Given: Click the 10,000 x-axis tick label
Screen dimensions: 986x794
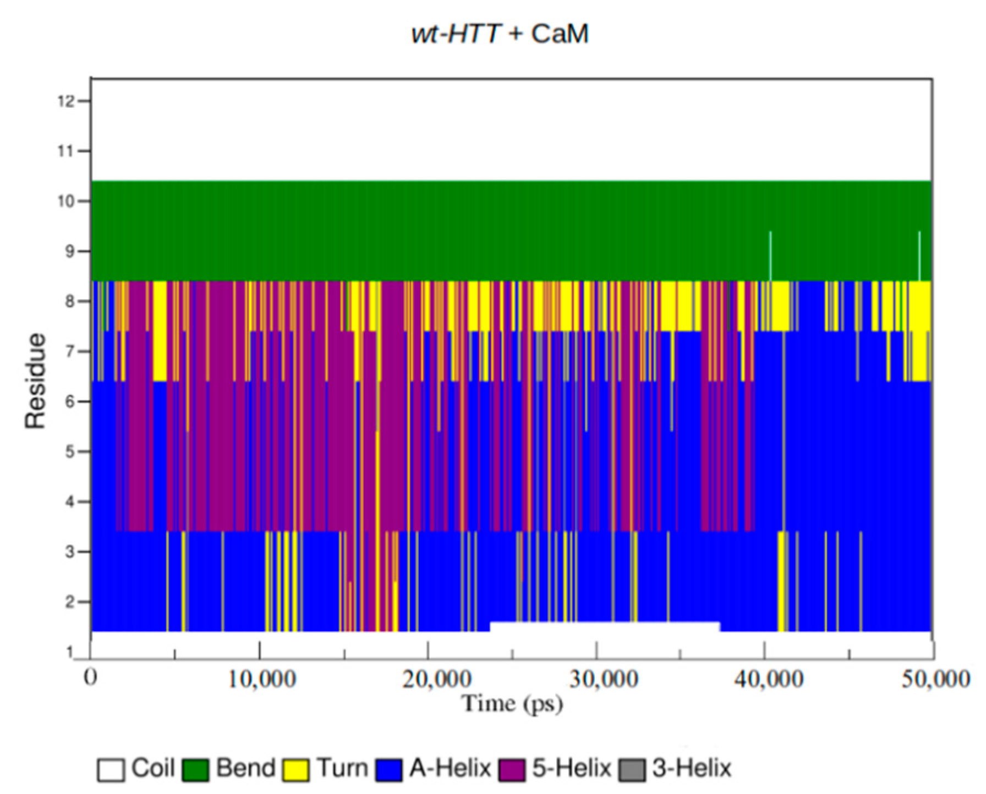Looking at the screenshot, I should pyautogui.click(x=262, y=680).
